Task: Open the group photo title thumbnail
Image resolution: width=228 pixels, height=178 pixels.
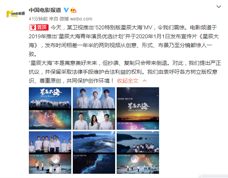Action: 50,108
